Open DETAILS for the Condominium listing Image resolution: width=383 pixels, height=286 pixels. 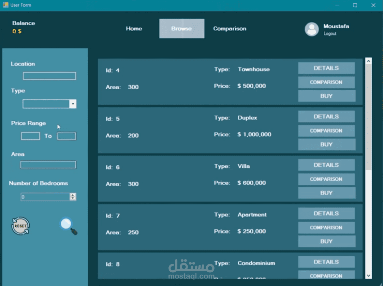coord(326,262)
